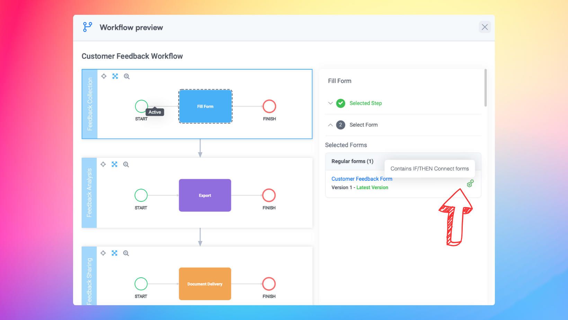Zoom in on the Feedback Collection diagram
The image size is (568, 320).
pos(127,76)
